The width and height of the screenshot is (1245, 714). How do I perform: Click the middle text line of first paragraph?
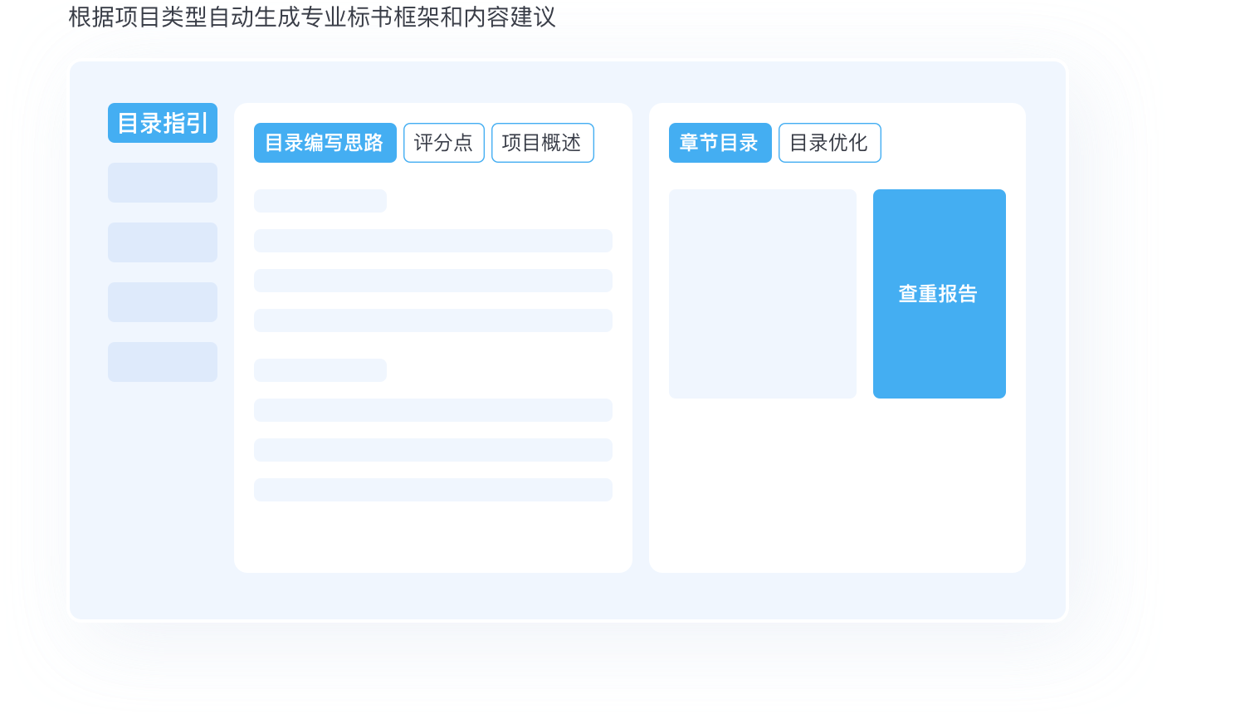tap(432, 281)
